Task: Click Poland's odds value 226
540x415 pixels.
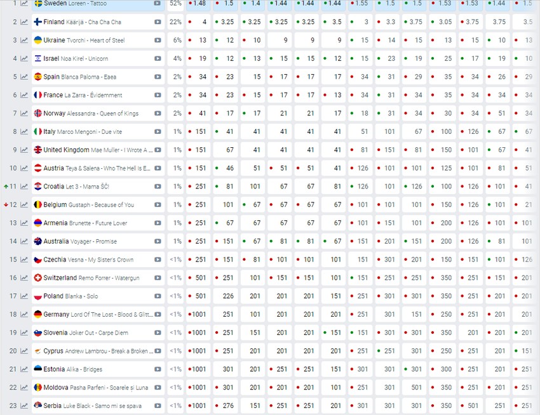Action: 226,296
